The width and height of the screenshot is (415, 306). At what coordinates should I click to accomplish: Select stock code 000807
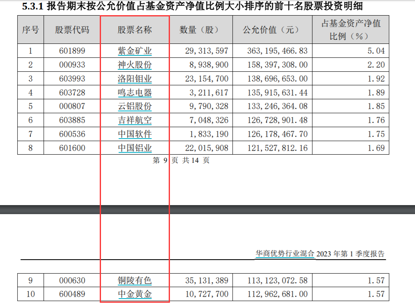point(72,106)
